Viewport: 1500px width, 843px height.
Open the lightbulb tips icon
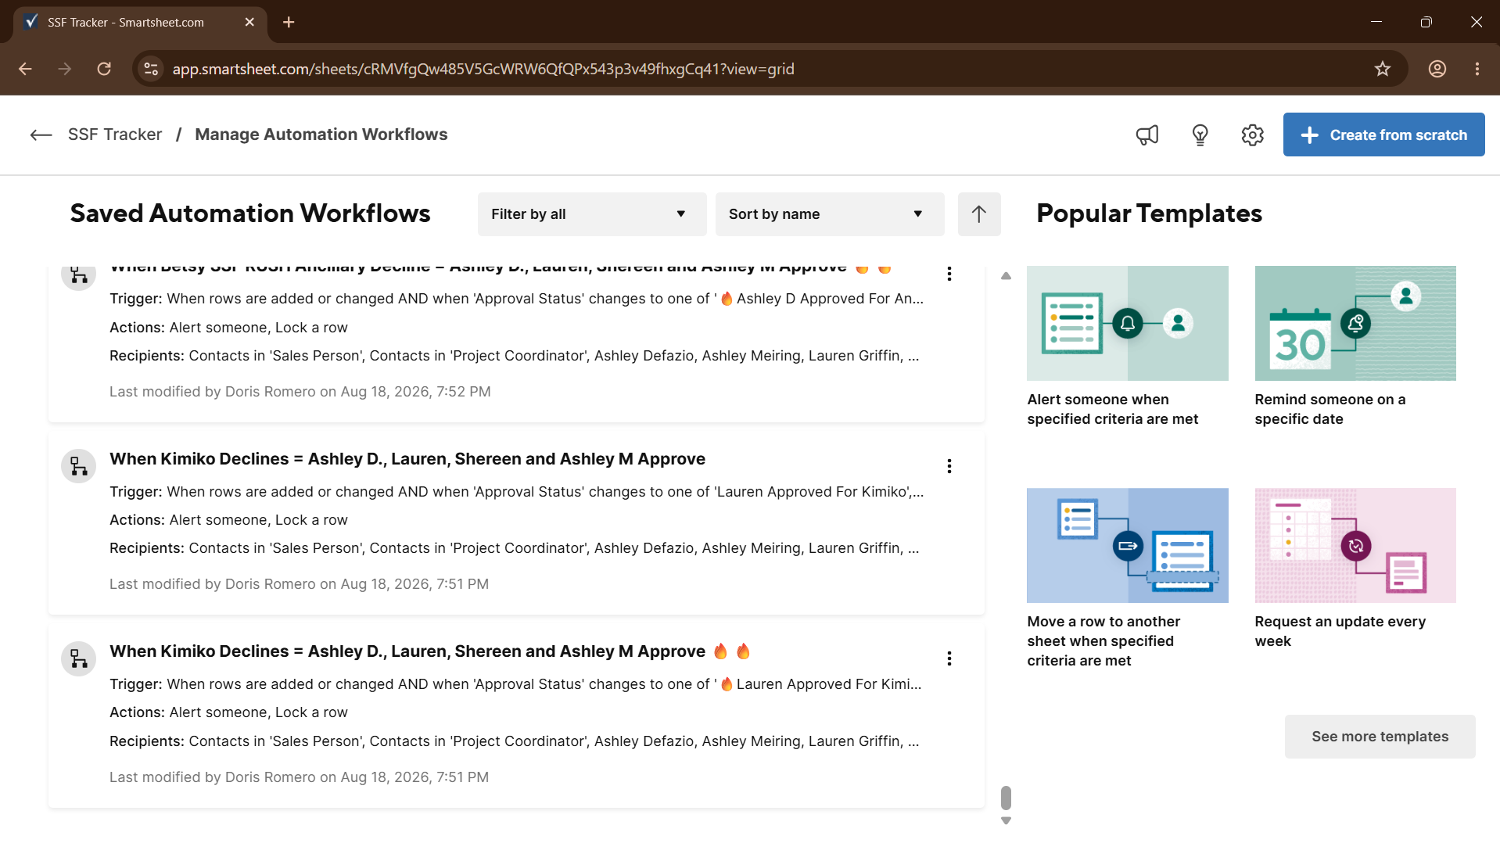click(x=1200, y=135)
